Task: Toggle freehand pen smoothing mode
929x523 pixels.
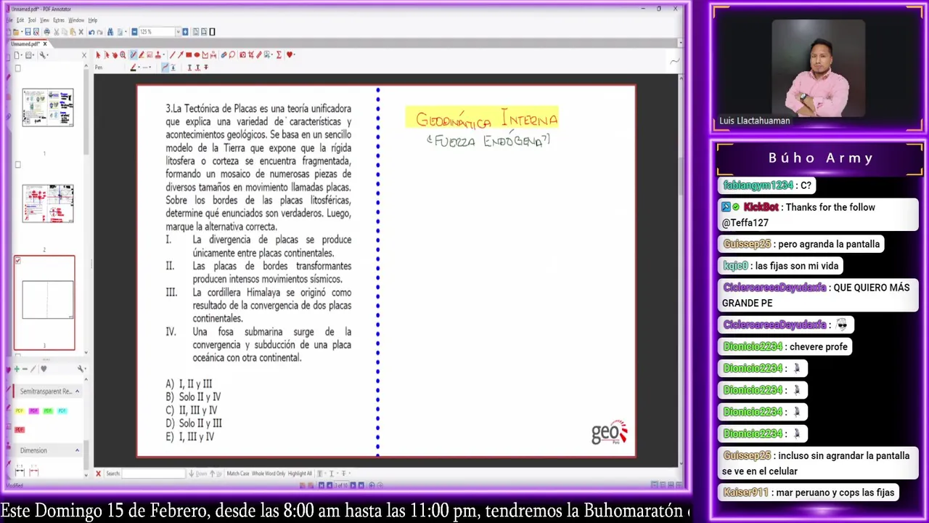Action: pyautogui.click(x=164, y=68)
